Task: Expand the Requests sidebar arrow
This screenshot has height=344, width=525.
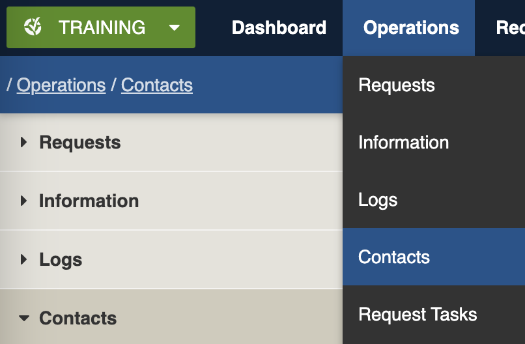Action: [24, 142]
